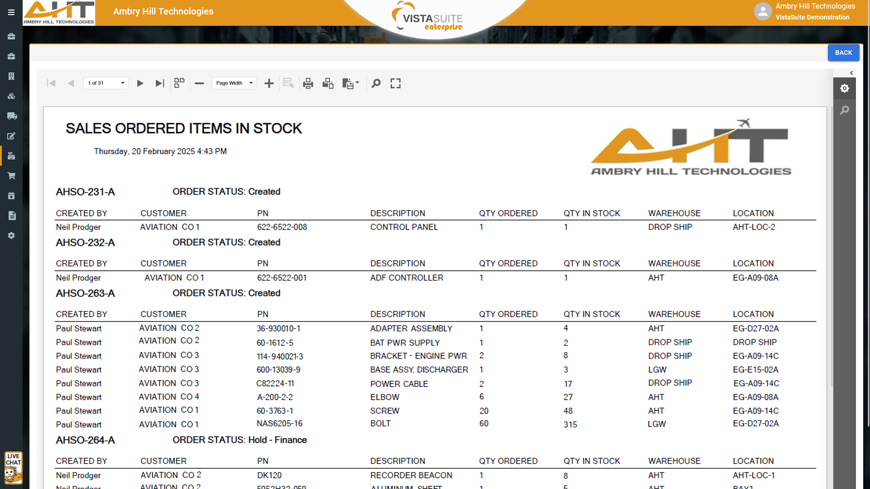Open the hamburger menu
The height and width of the screenshot is (489, 870).
pos(11,12)
